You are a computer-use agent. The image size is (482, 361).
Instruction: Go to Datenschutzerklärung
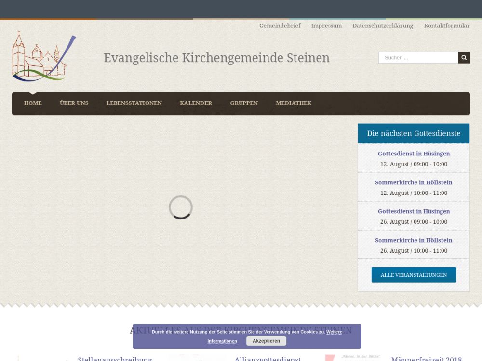[x=383, y=26]
